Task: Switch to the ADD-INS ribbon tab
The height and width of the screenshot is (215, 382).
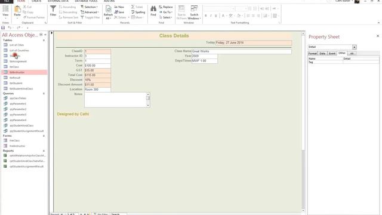Action: coord(109,1)
